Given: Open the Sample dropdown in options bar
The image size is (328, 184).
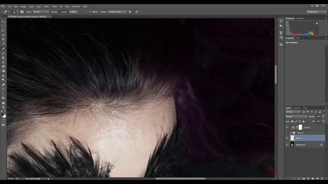Looking at the screenshot, I should [x=117, y=12].
